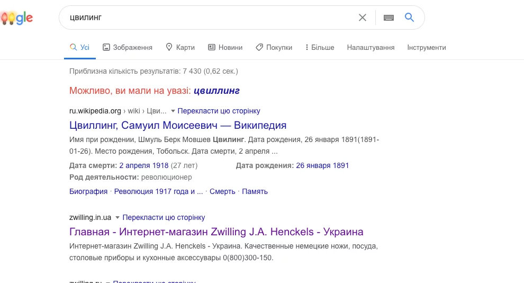Viewport: 524px width, 283px height.
Task: Click the ru.wikipedia.org breadcrumb text
Action: 95,111
